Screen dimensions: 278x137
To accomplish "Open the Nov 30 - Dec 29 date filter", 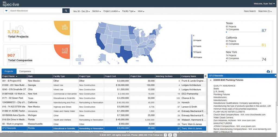I will pyautogui.click(x=81, y=11).
